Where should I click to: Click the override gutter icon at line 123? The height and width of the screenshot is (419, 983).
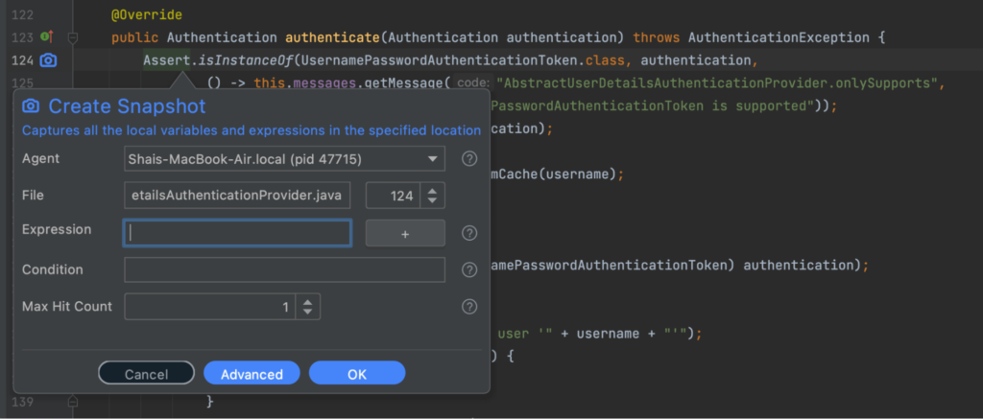click(45, 38)
